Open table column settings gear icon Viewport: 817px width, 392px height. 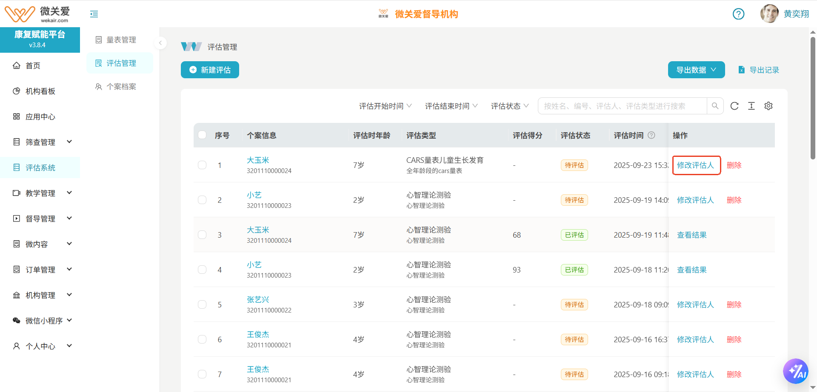click(768, 106)
